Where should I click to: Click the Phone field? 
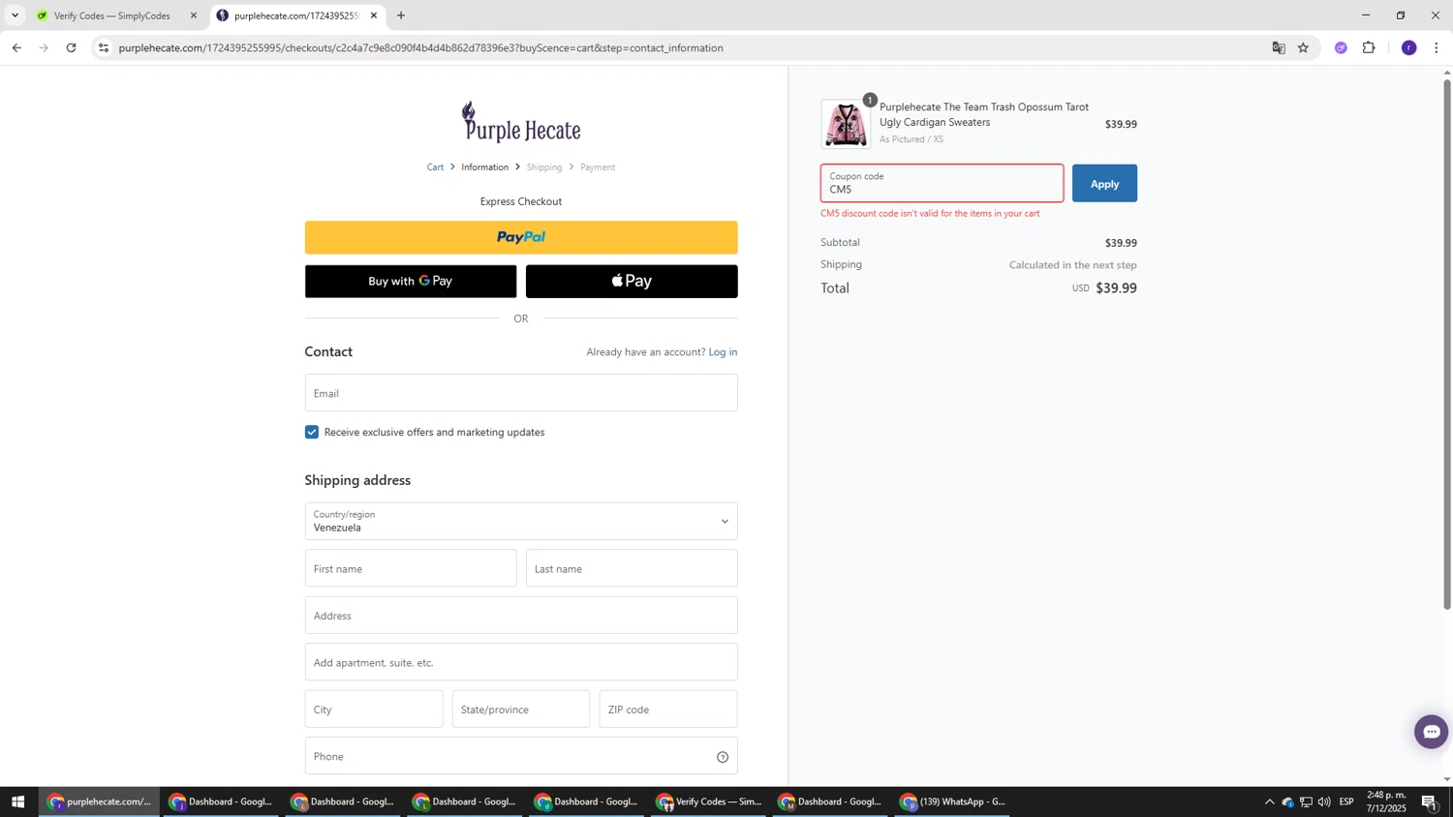521,756
